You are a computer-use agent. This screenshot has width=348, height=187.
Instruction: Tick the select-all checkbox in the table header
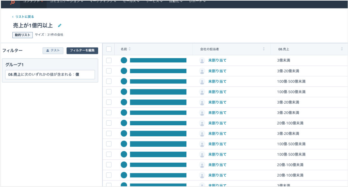tap(109, 49)
